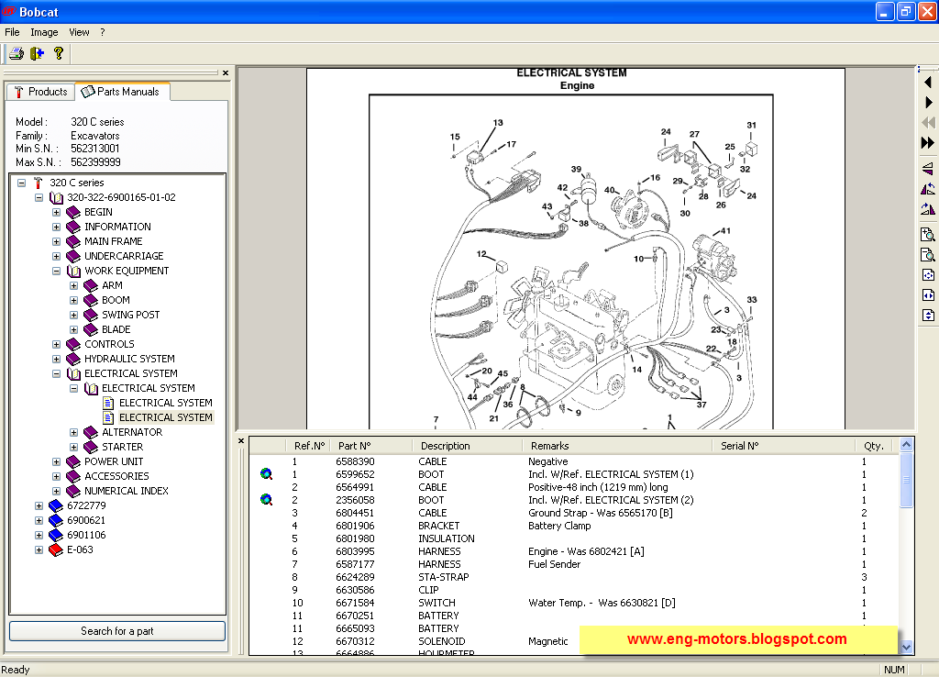Open the ? help menu

[x=103, y=32]
